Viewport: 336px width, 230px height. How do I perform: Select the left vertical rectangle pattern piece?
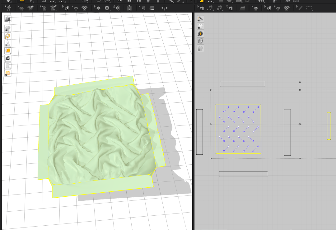pos(199,132)
